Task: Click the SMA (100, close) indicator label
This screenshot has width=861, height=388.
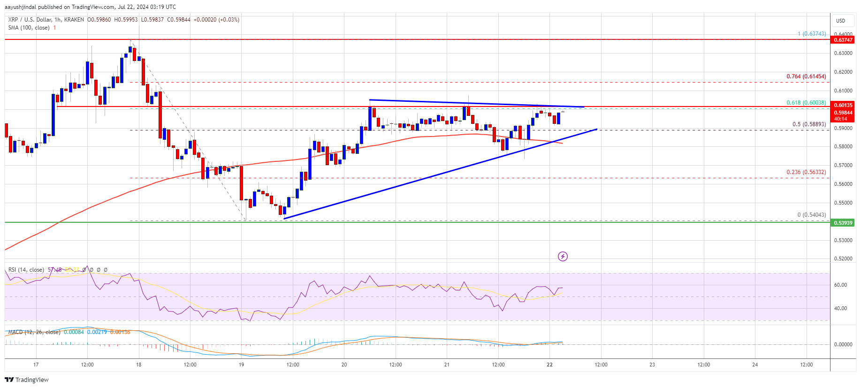Action: (29, 28)
